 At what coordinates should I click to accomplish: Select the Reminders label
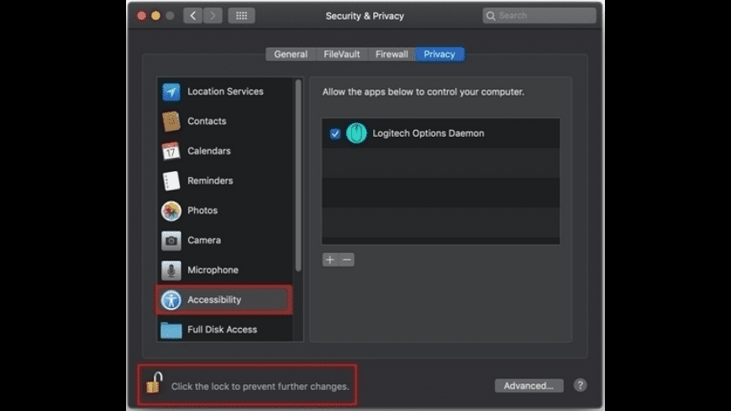[x=210, y=180]
